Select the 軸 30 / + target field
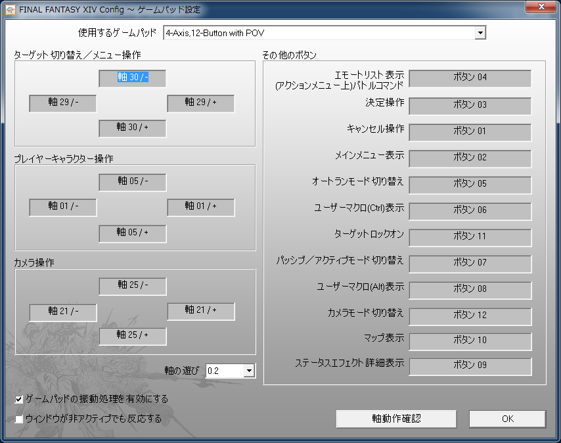The width and height of the screenshot is (561, 443). click(x=133, y=128)
